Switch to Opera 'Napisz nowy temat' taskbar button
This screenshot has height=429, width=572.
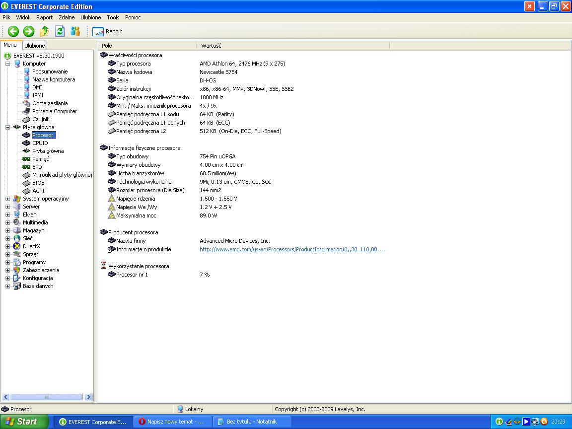point(172,422)
